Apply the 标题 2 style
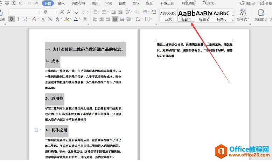The height and width of the screenshot is (161, 272). click(x=204, y=15)
